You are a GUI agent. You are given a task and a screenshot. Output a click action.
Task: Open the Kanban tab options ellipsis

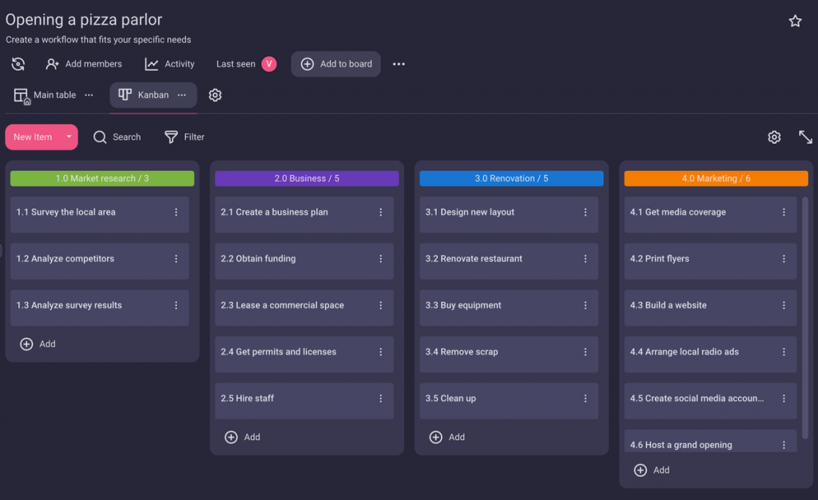[x=181, y=95]
